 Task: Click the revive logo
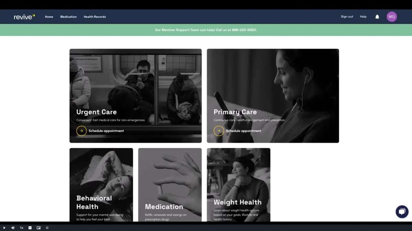click(x=24, y=17)
